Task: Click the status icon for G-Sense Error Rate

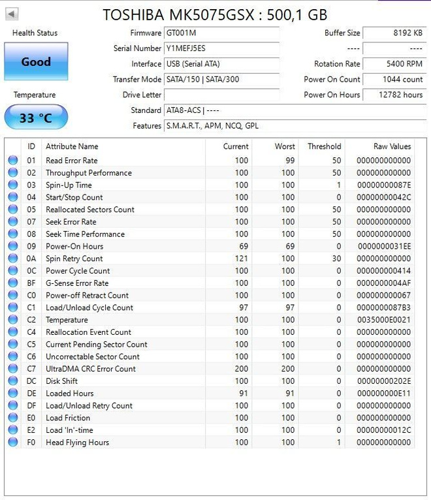Action: click(x=13, y=283)
